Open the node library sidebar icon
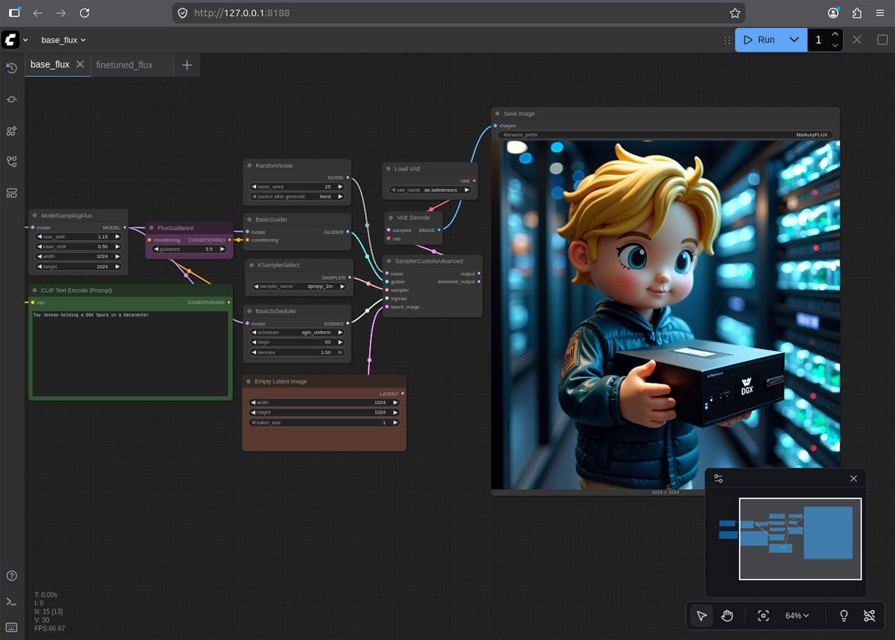 (x=11, y=131)
